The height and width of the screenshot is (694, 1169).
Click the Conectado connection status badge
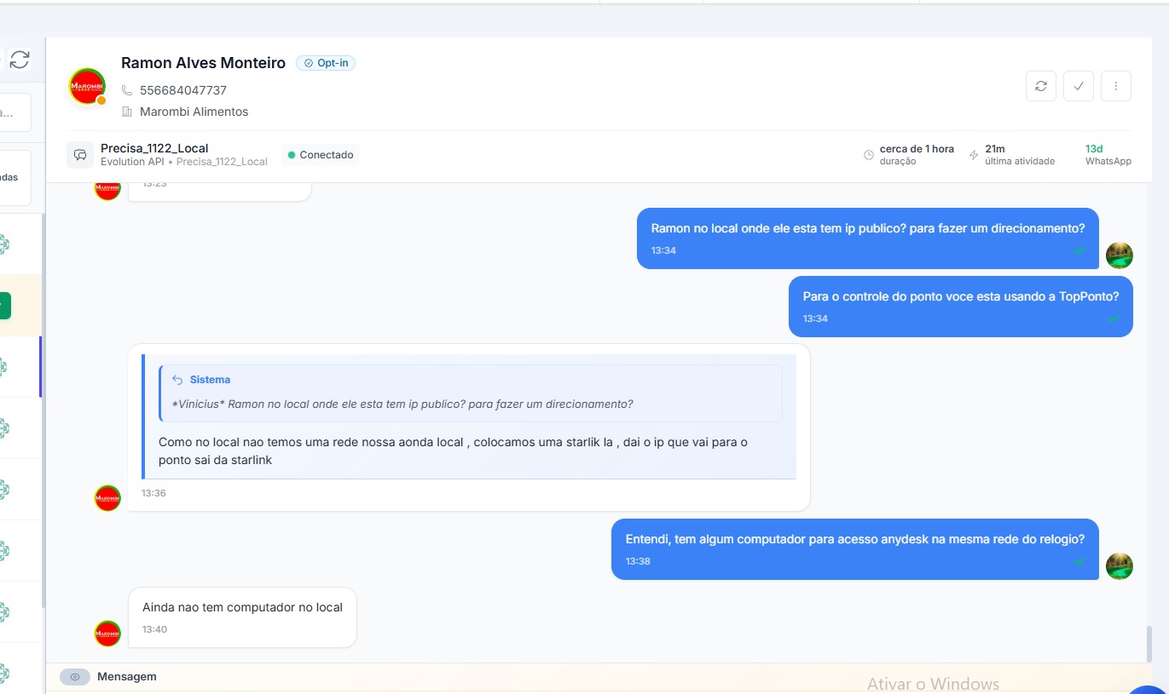click(x=321, y=155)
